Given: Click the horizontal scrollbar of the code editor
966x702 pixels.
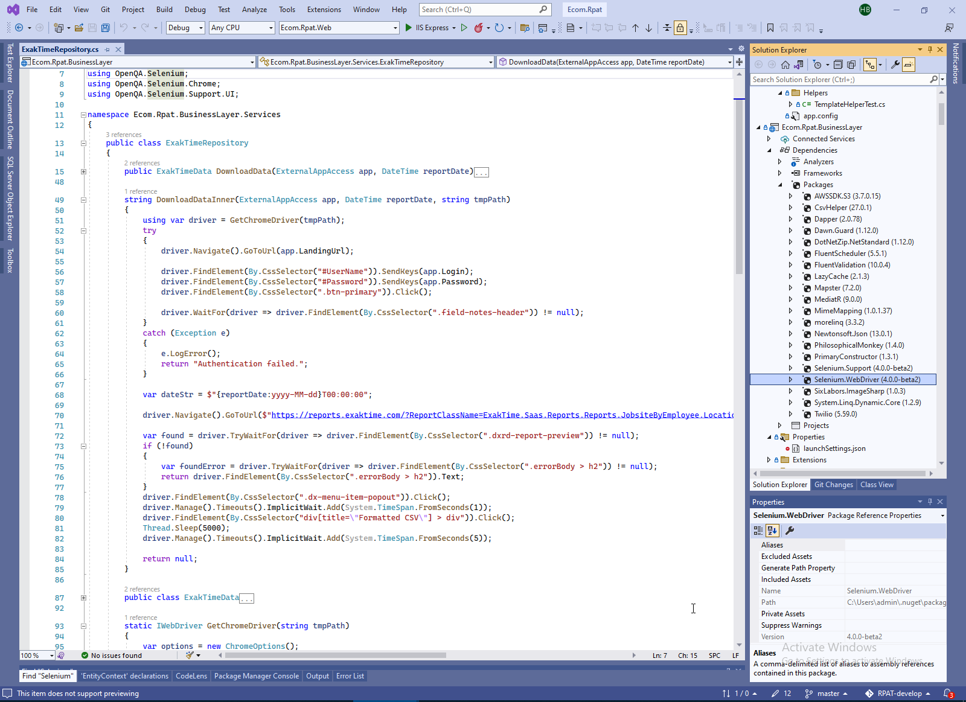Looking at the screenshot, I should tap(335, 656).
